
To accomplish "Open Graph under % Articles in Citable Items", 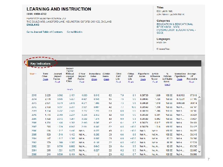I will tap(167, 84).
